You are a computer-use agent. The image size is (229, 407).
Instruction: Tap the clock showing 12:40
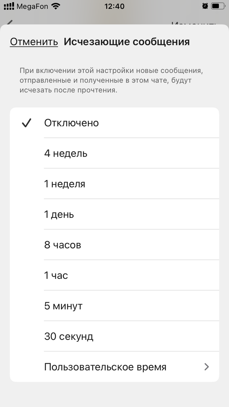click(x=114, y=6)
